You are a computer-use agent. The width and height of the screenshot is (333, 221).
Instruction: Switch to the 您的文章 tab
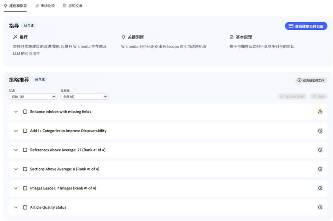point(73,6)
